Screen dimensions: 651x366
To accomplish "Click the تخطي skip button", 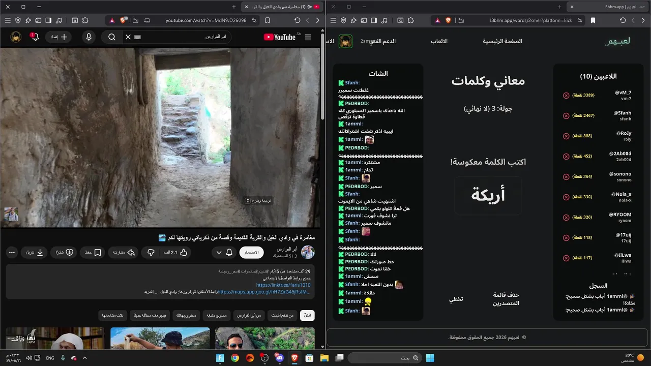I will click(x=456, y=299).
